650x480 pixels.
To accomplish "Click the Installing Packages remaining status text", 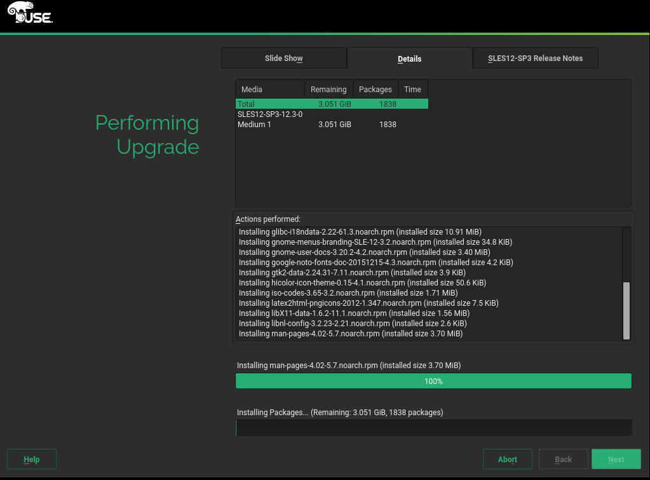I will (x=340, y=413).
